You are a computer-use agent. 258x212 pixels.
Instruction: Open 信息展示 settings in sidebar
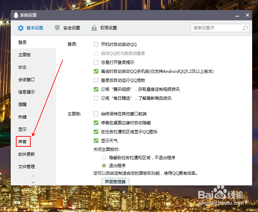tap(33, 92)
